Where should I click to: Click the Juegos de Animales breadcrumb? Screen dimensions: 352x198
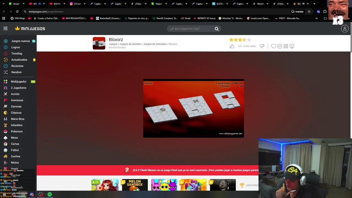[155, 44]
